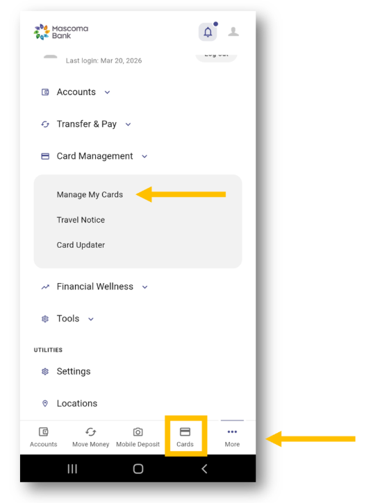Expand the Financial Wellness chevron
Screen dimensions: 387x503
[145, 287]
